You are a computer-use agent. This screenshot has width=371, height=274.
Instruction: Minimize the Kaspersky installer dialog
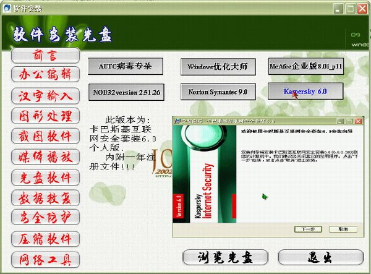click(x=341, y=121)
